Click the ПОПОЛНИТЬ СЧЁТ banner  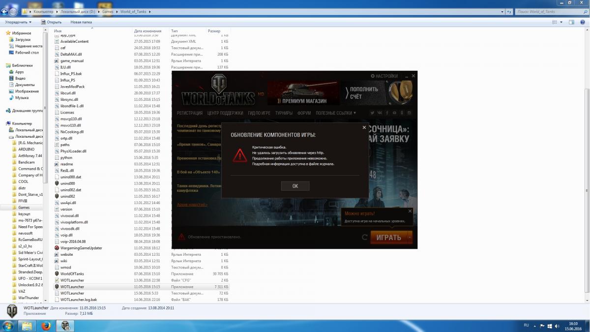pos(379,93)
